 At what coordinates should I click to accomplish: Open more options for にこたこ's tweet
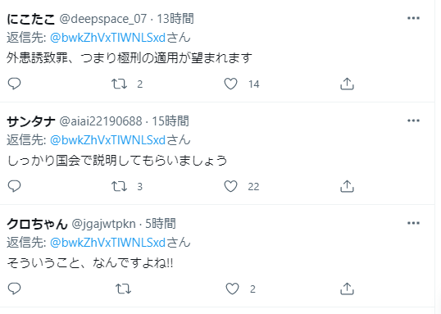(413, 18)
